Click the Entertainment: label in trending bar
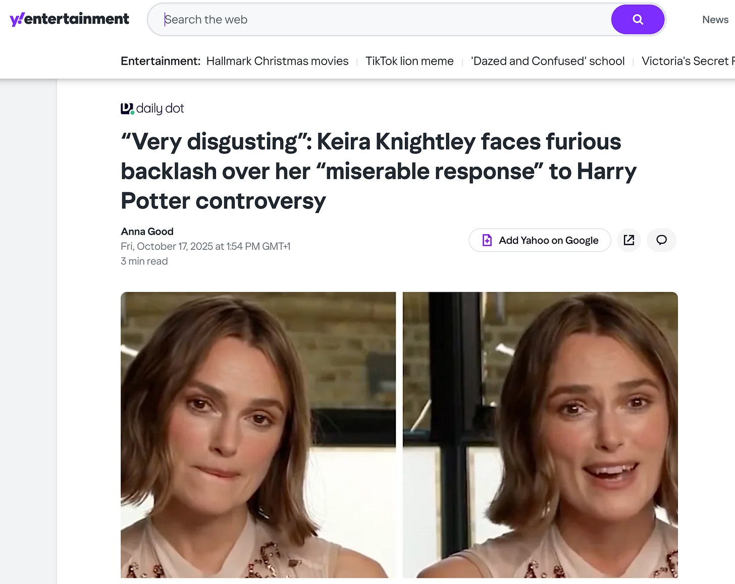Viewport: 735px width, 584px height. pos(161,61)
